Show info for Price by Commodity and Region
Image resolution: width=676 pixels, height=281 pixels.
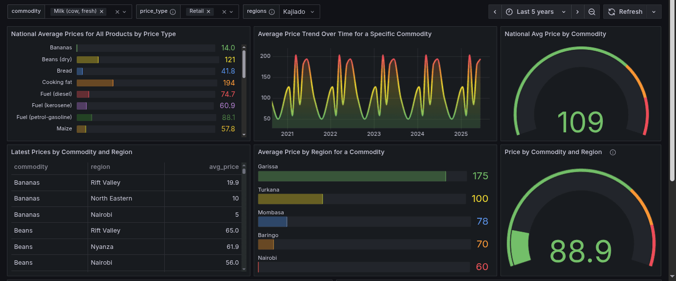pos(613,153)
